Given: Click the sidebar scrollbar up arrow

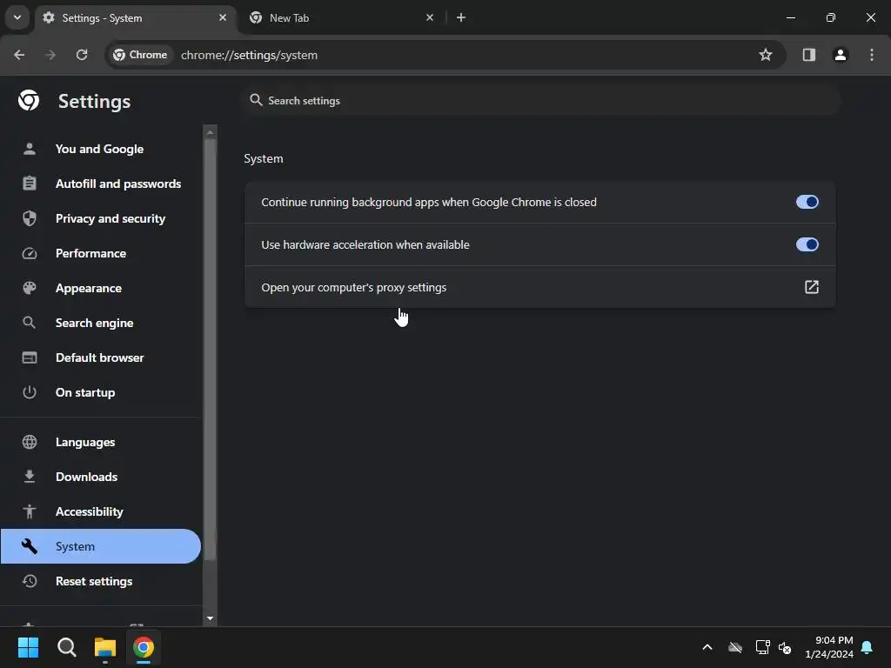Looking at the screenshot, I should (x=211, y=132).
